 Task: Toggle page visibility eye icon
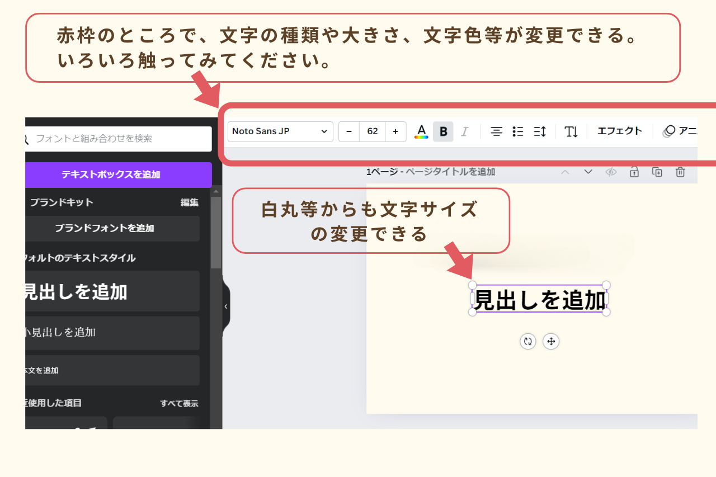611,172
